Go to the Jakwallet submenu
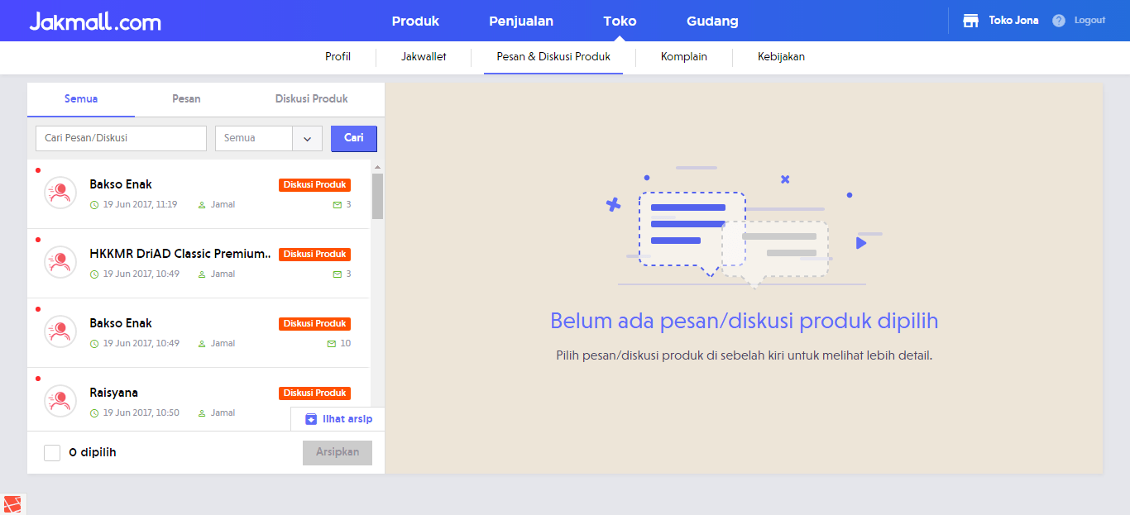This screenshot has height=515, width=1130. coord(424,57)
